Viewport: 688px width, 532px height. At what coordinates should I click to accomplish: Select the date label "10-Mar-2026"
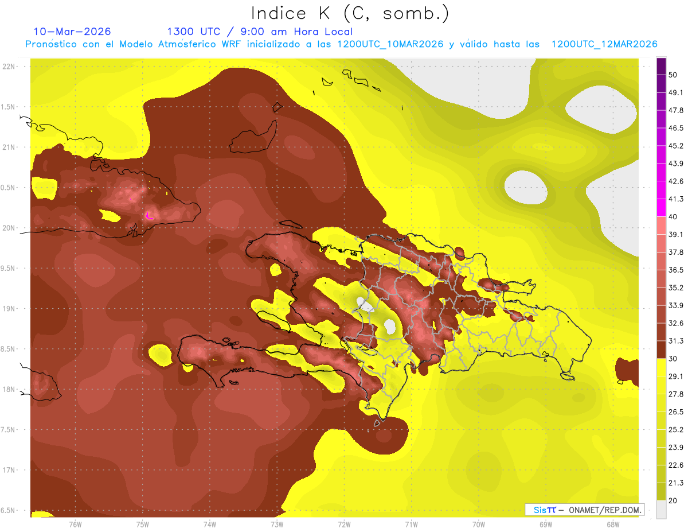pos(72,32)
